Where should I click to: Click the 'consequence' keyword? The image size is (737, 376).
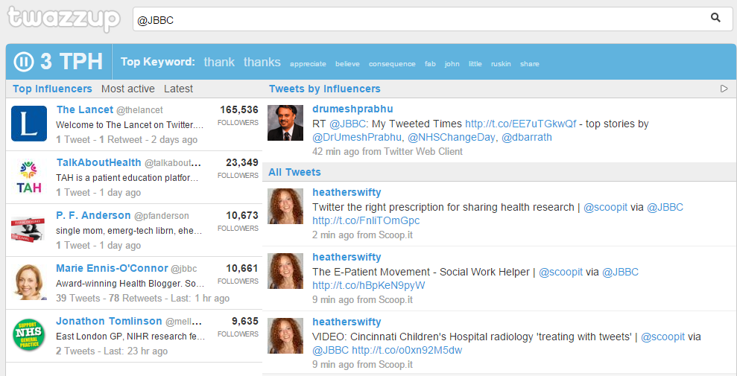pos(392,64)
